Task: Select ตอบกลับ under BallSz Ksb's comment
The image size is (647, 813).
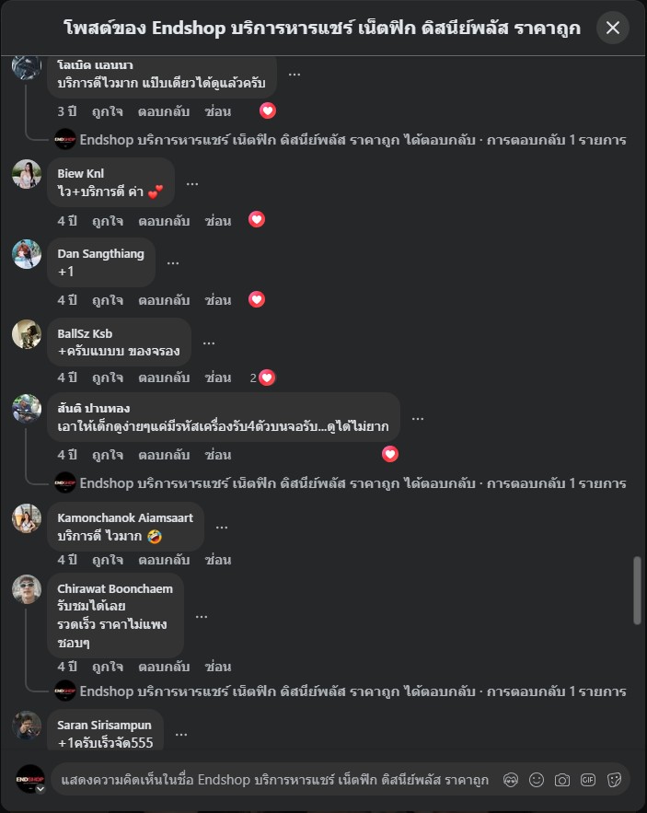Action: pos(164,377)
